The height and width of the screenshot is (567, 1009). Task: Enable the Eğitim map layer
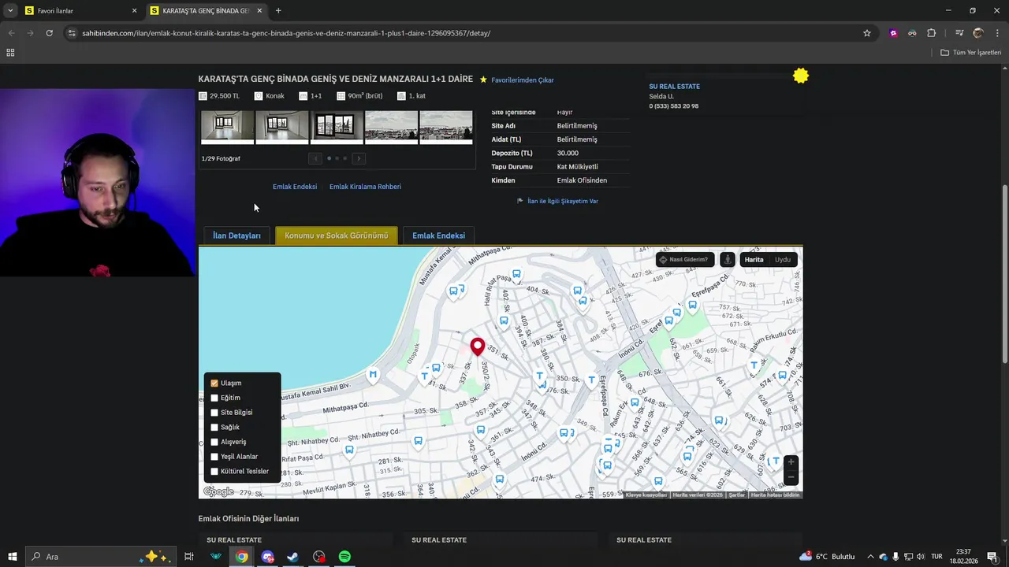point(214,398)
